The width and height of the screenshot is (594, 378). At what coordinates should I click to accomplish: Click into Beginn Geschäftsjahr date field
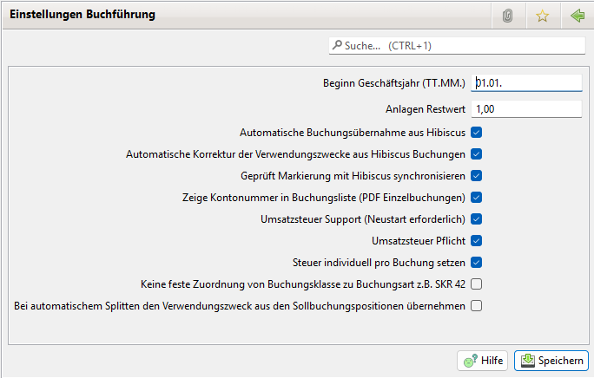click(x=527, y=83)
